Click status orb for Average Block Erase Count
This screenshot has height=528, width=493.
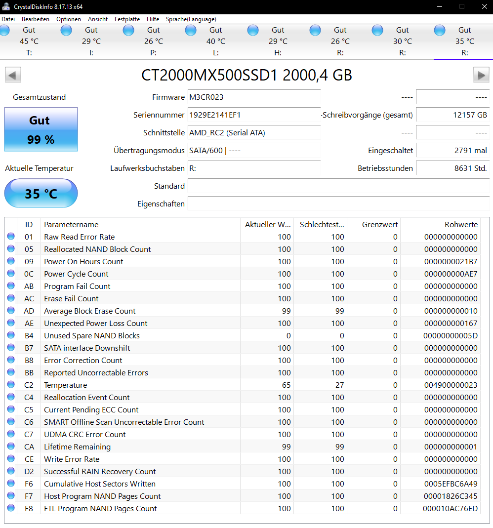click(11, 311)
